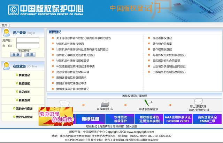The image size is (223, 143).
Task: Open 联系我们 footer link
Action: click(x=92, y=126)
